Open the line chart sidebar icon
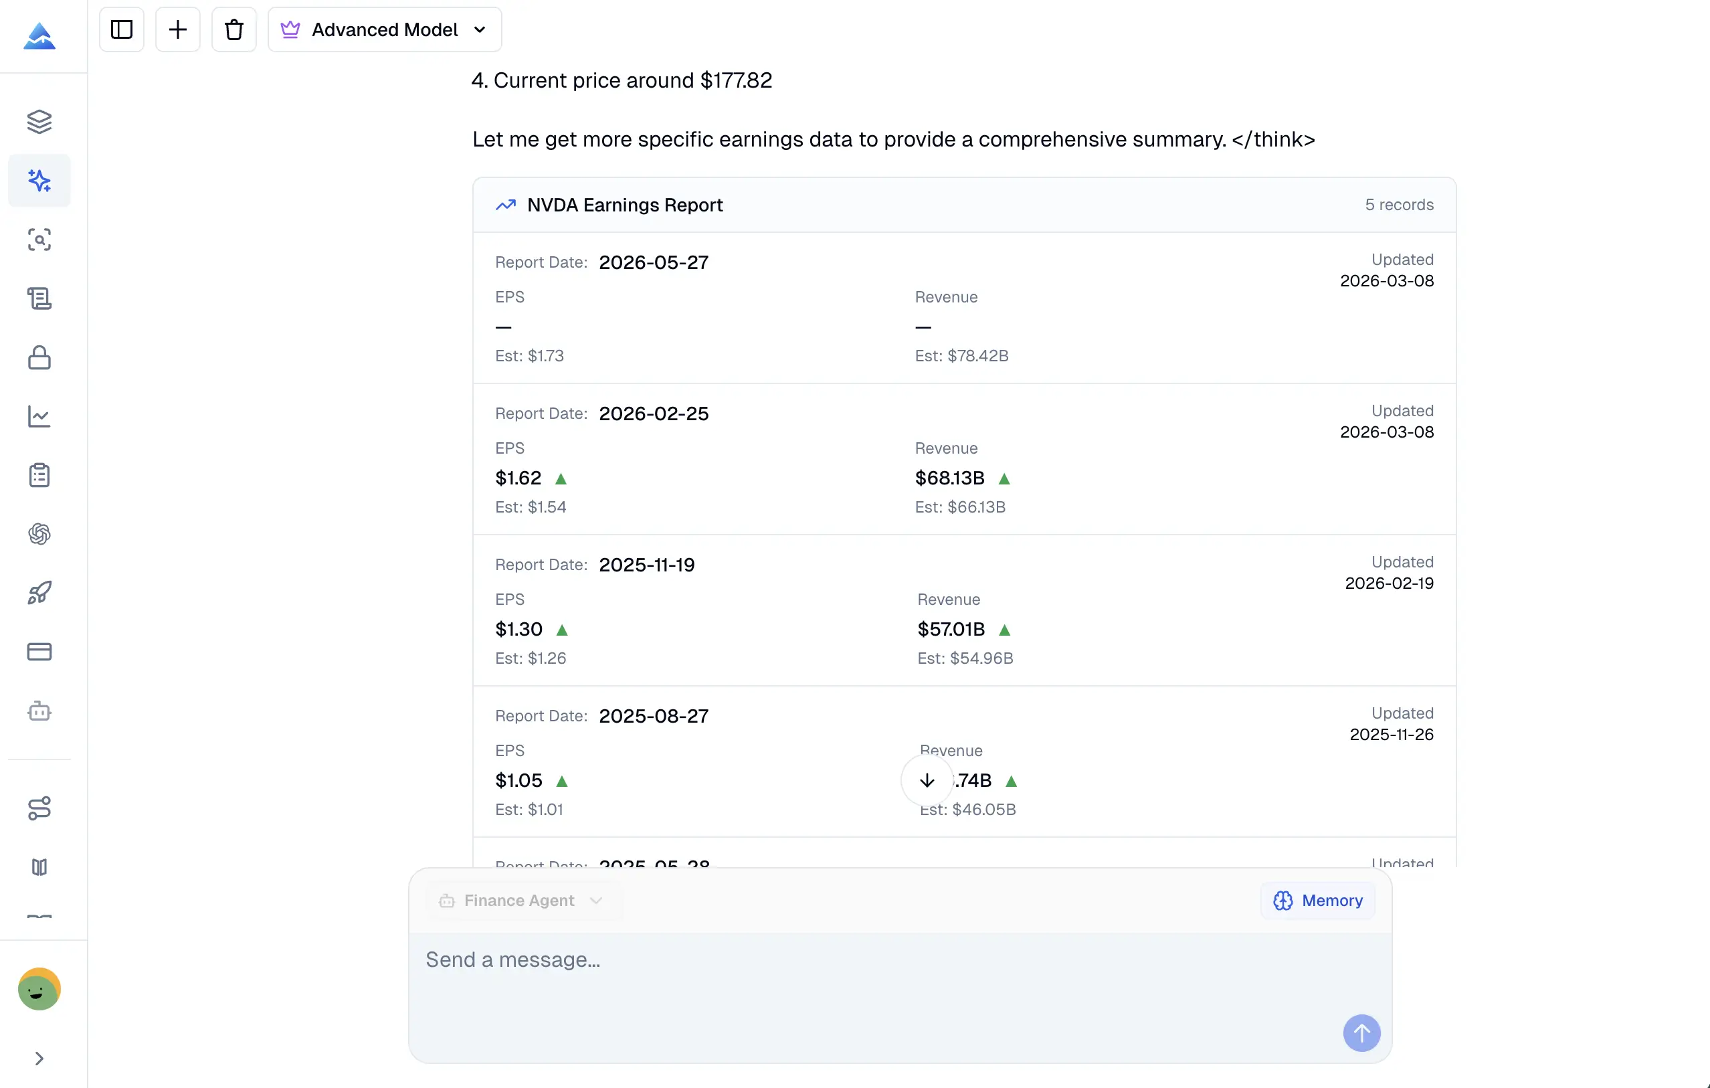The width and height of the screenshot is (1710, 1088). (x=39, y=416)
